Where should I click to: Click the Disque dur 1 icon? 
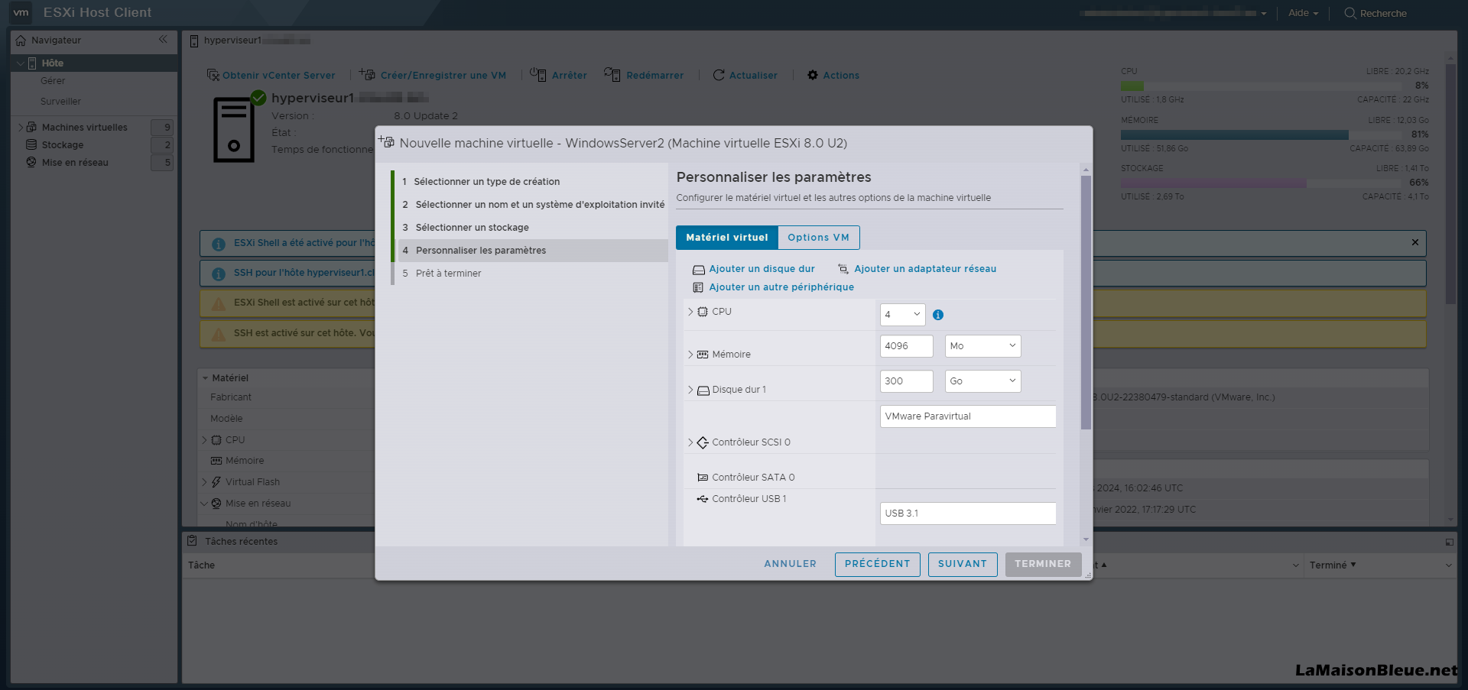coord(703,390)
